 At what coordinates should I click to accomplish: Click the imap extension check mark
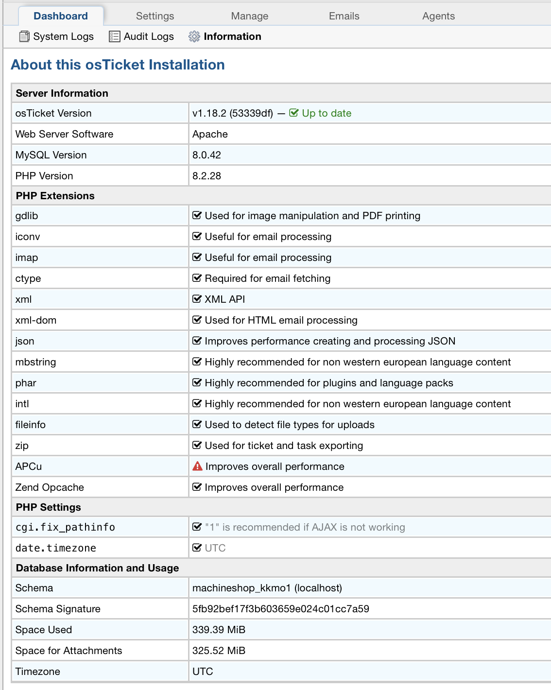click(x=197, y=257)
